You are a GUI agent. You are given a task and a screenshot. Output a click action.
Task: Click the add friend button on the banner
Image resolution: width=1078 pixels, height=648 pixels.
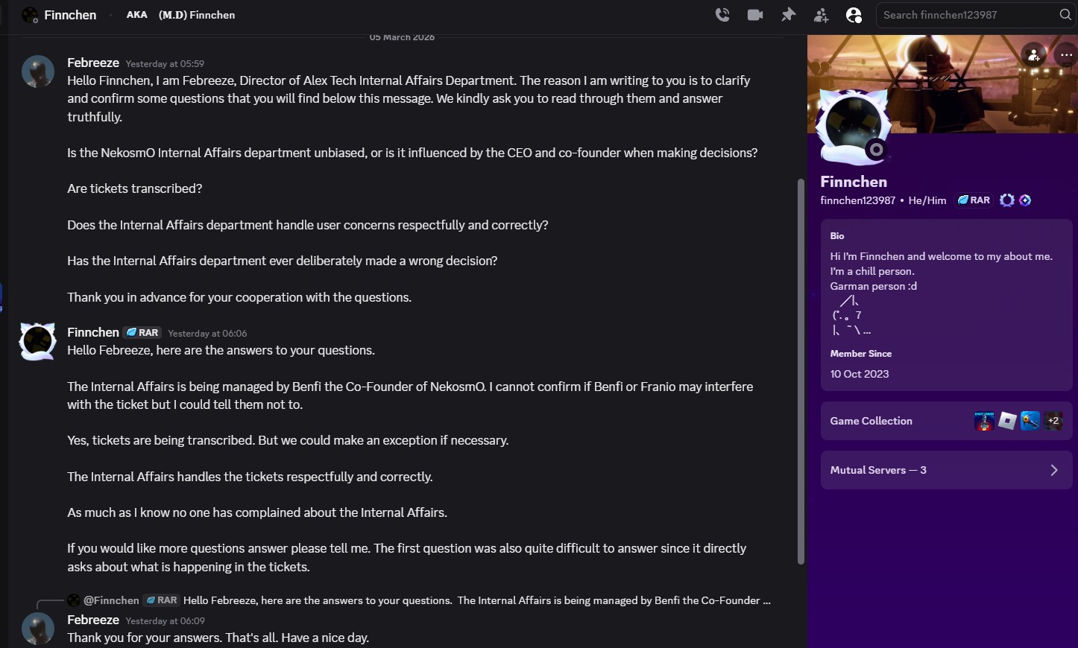[x=1033, y=54]
